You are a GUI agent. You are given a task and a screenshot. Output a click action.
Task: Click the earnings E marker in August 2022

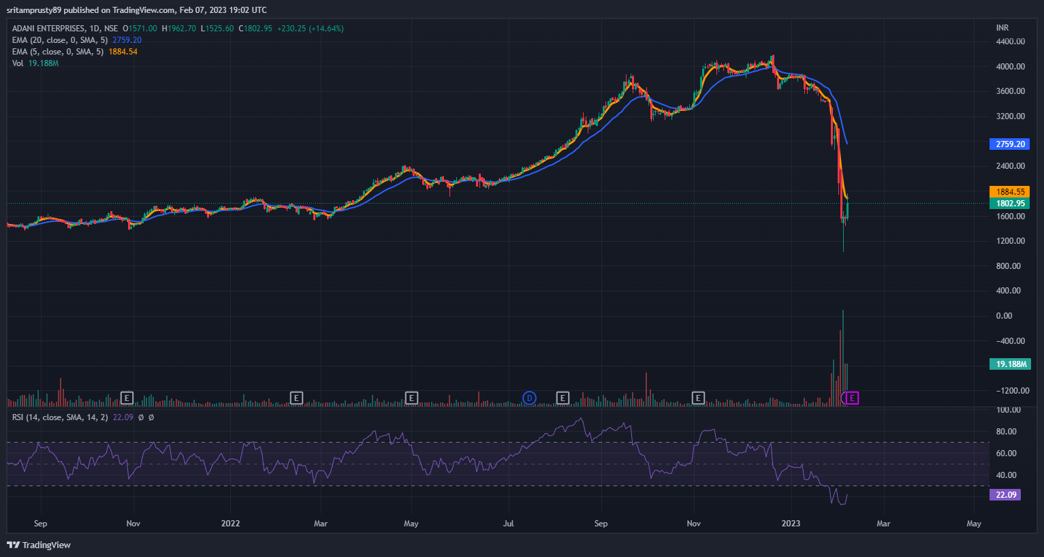coord(563,398)
